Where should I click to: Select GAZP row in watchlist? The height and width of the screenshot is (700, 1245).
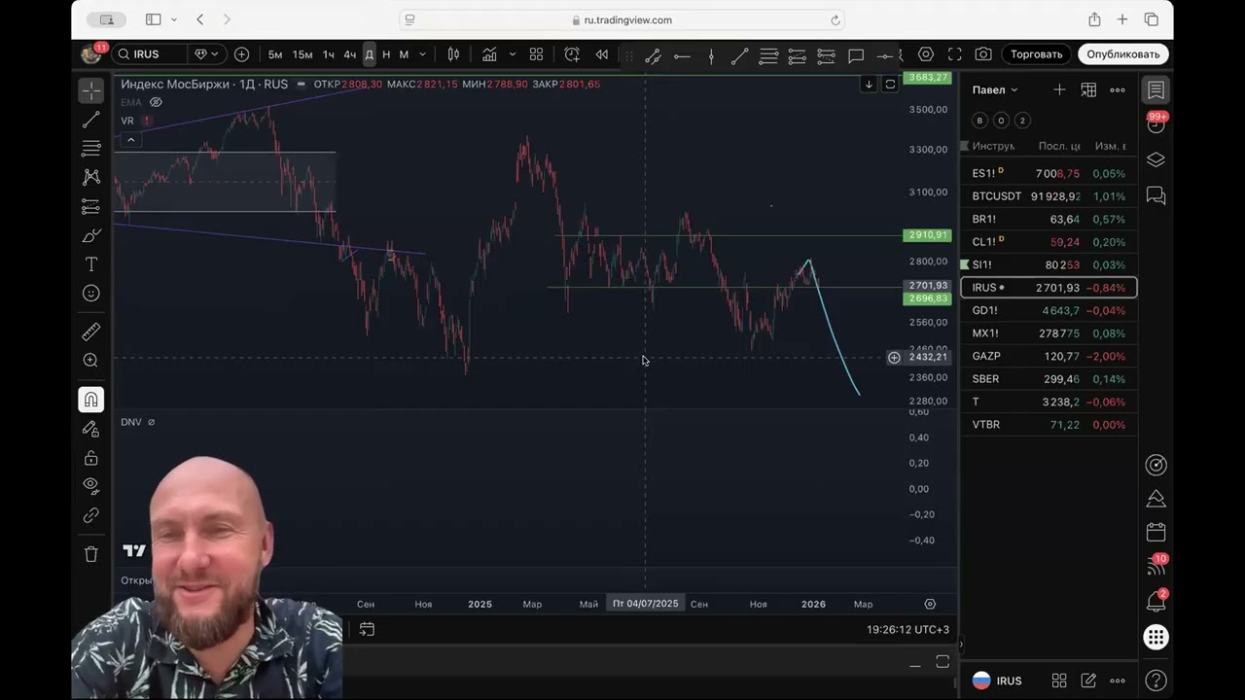tap(1049, 356)
